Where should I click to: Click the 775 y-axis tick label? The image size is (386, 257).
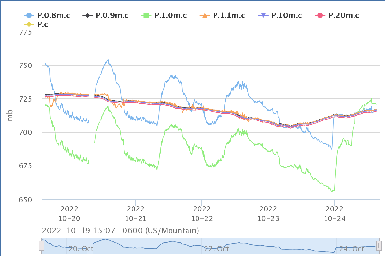(25, 32)
